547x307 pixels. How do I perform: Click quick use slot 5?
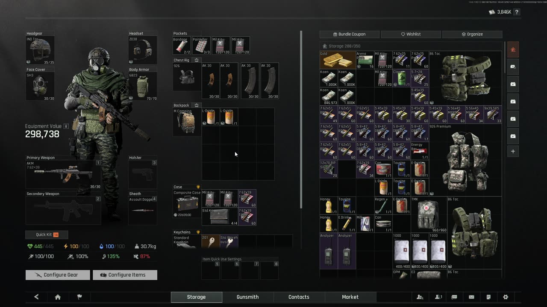tap(211, 270)
